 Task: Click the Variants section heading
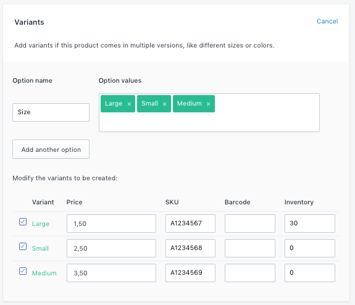(29, 22)
